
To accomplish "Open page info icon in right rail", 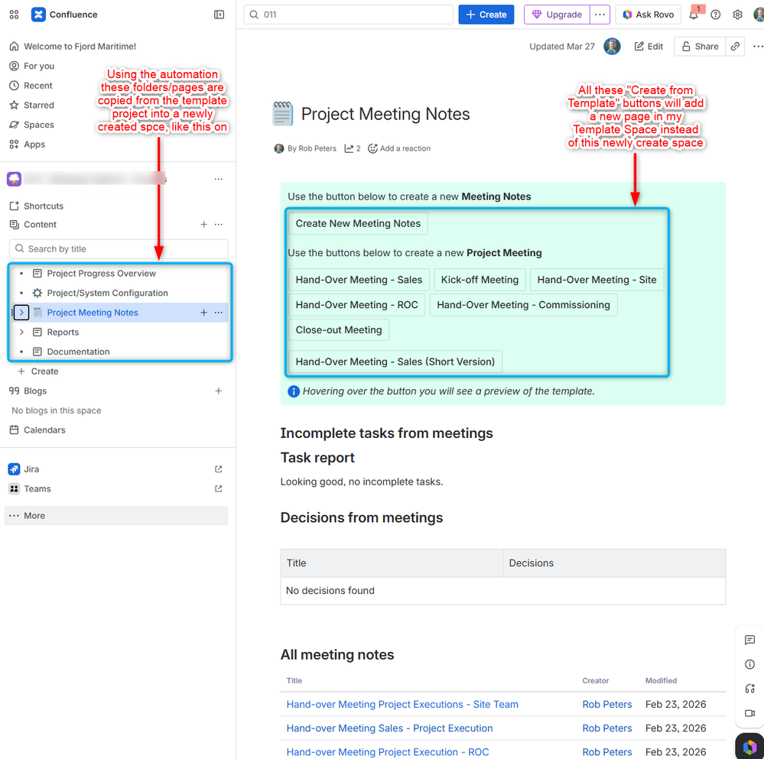I will [x=750, y=664].
